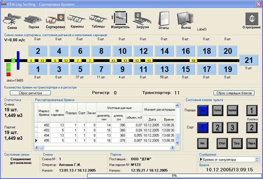Select table row with log index 492
Image resolution: width=263 pixels, height=179 pixels.
coord(105,125)
